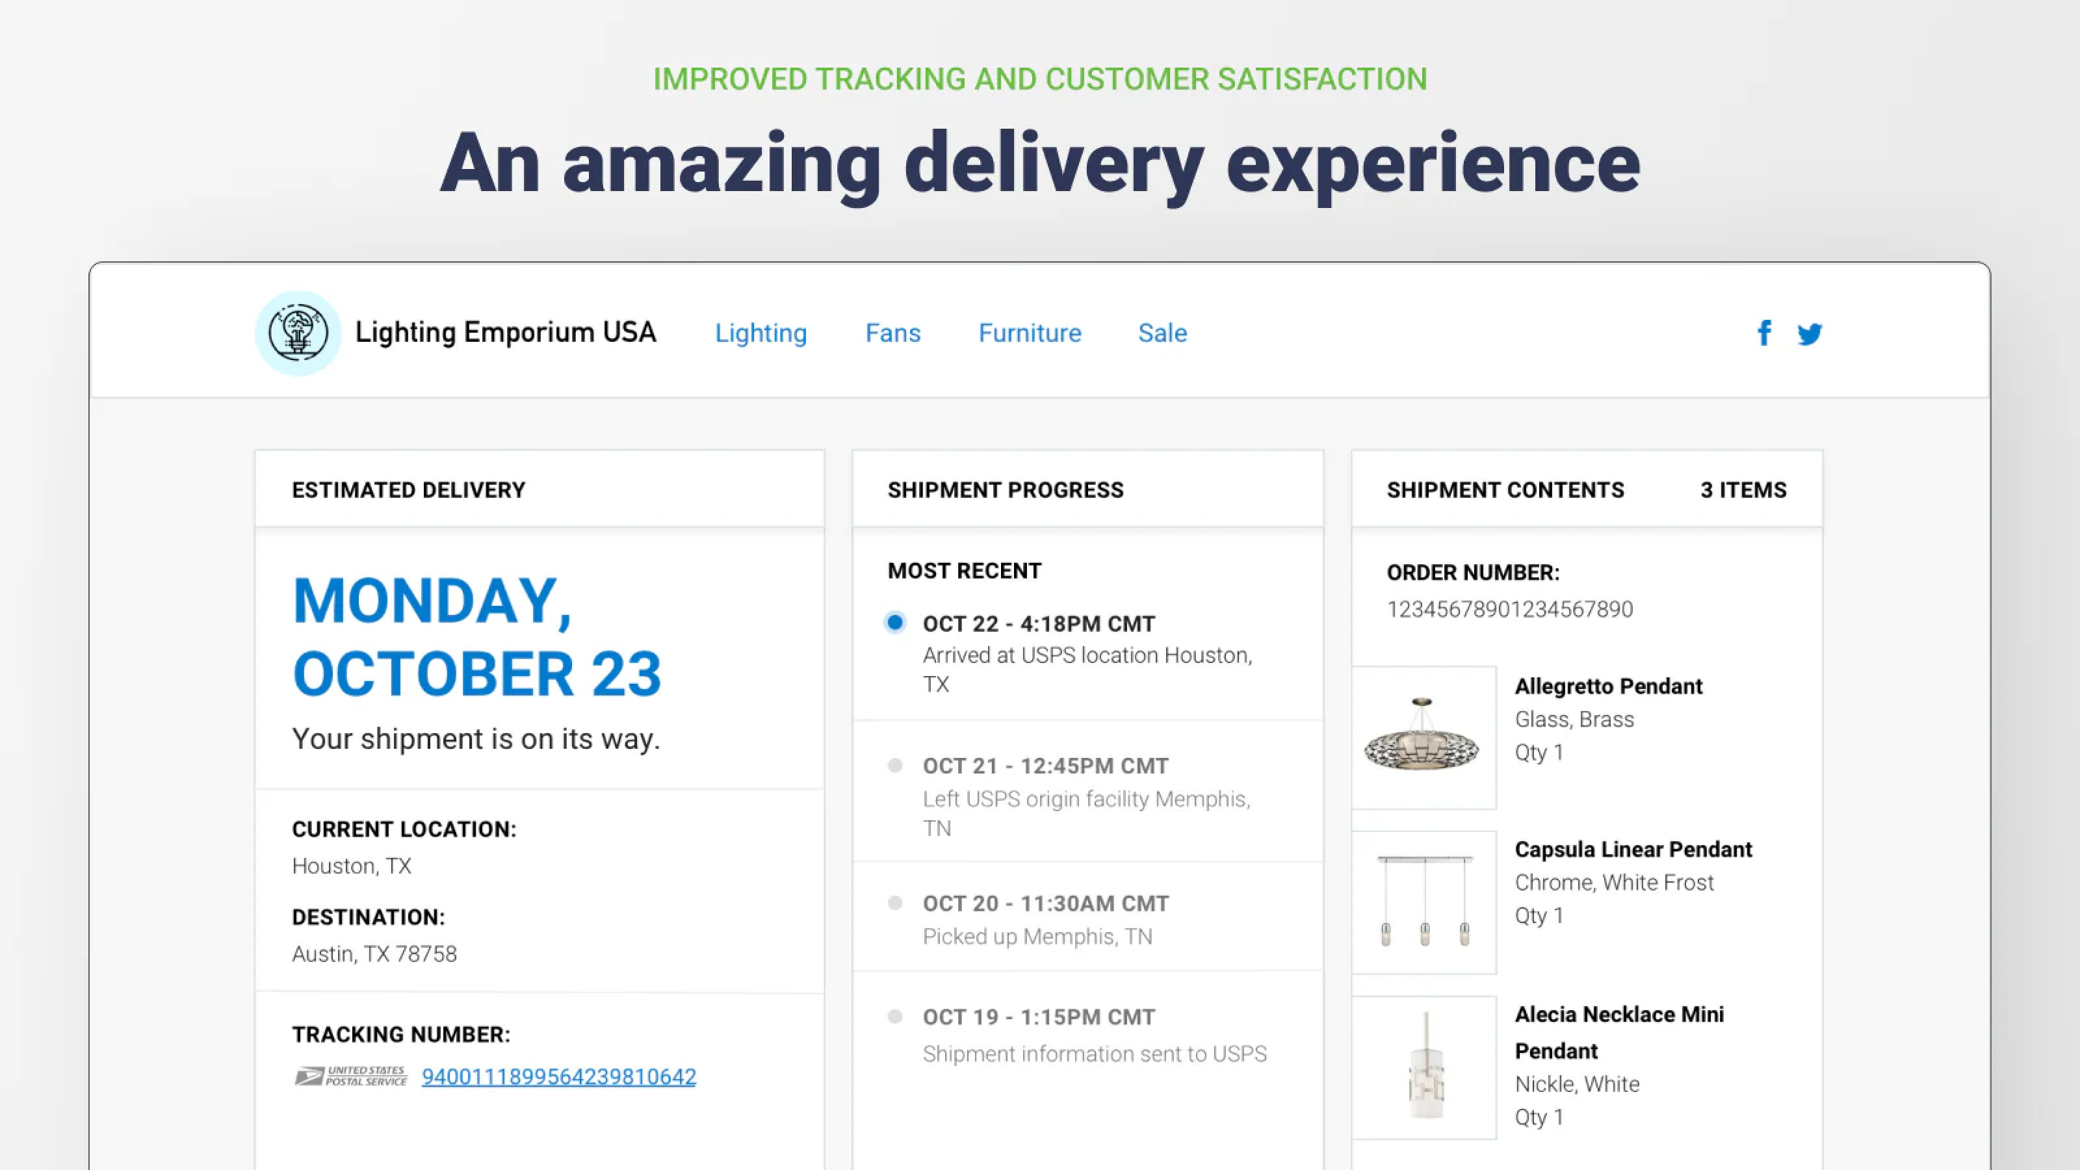
Task: Click the blue Oct 22 progress dot
Action: click(896, 623)
